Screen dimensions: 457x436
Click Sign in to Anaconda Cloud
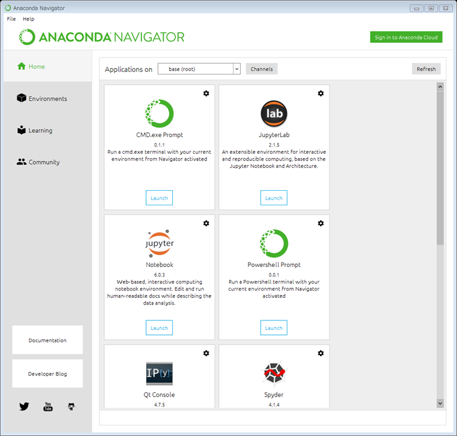(x=406, y=37)
